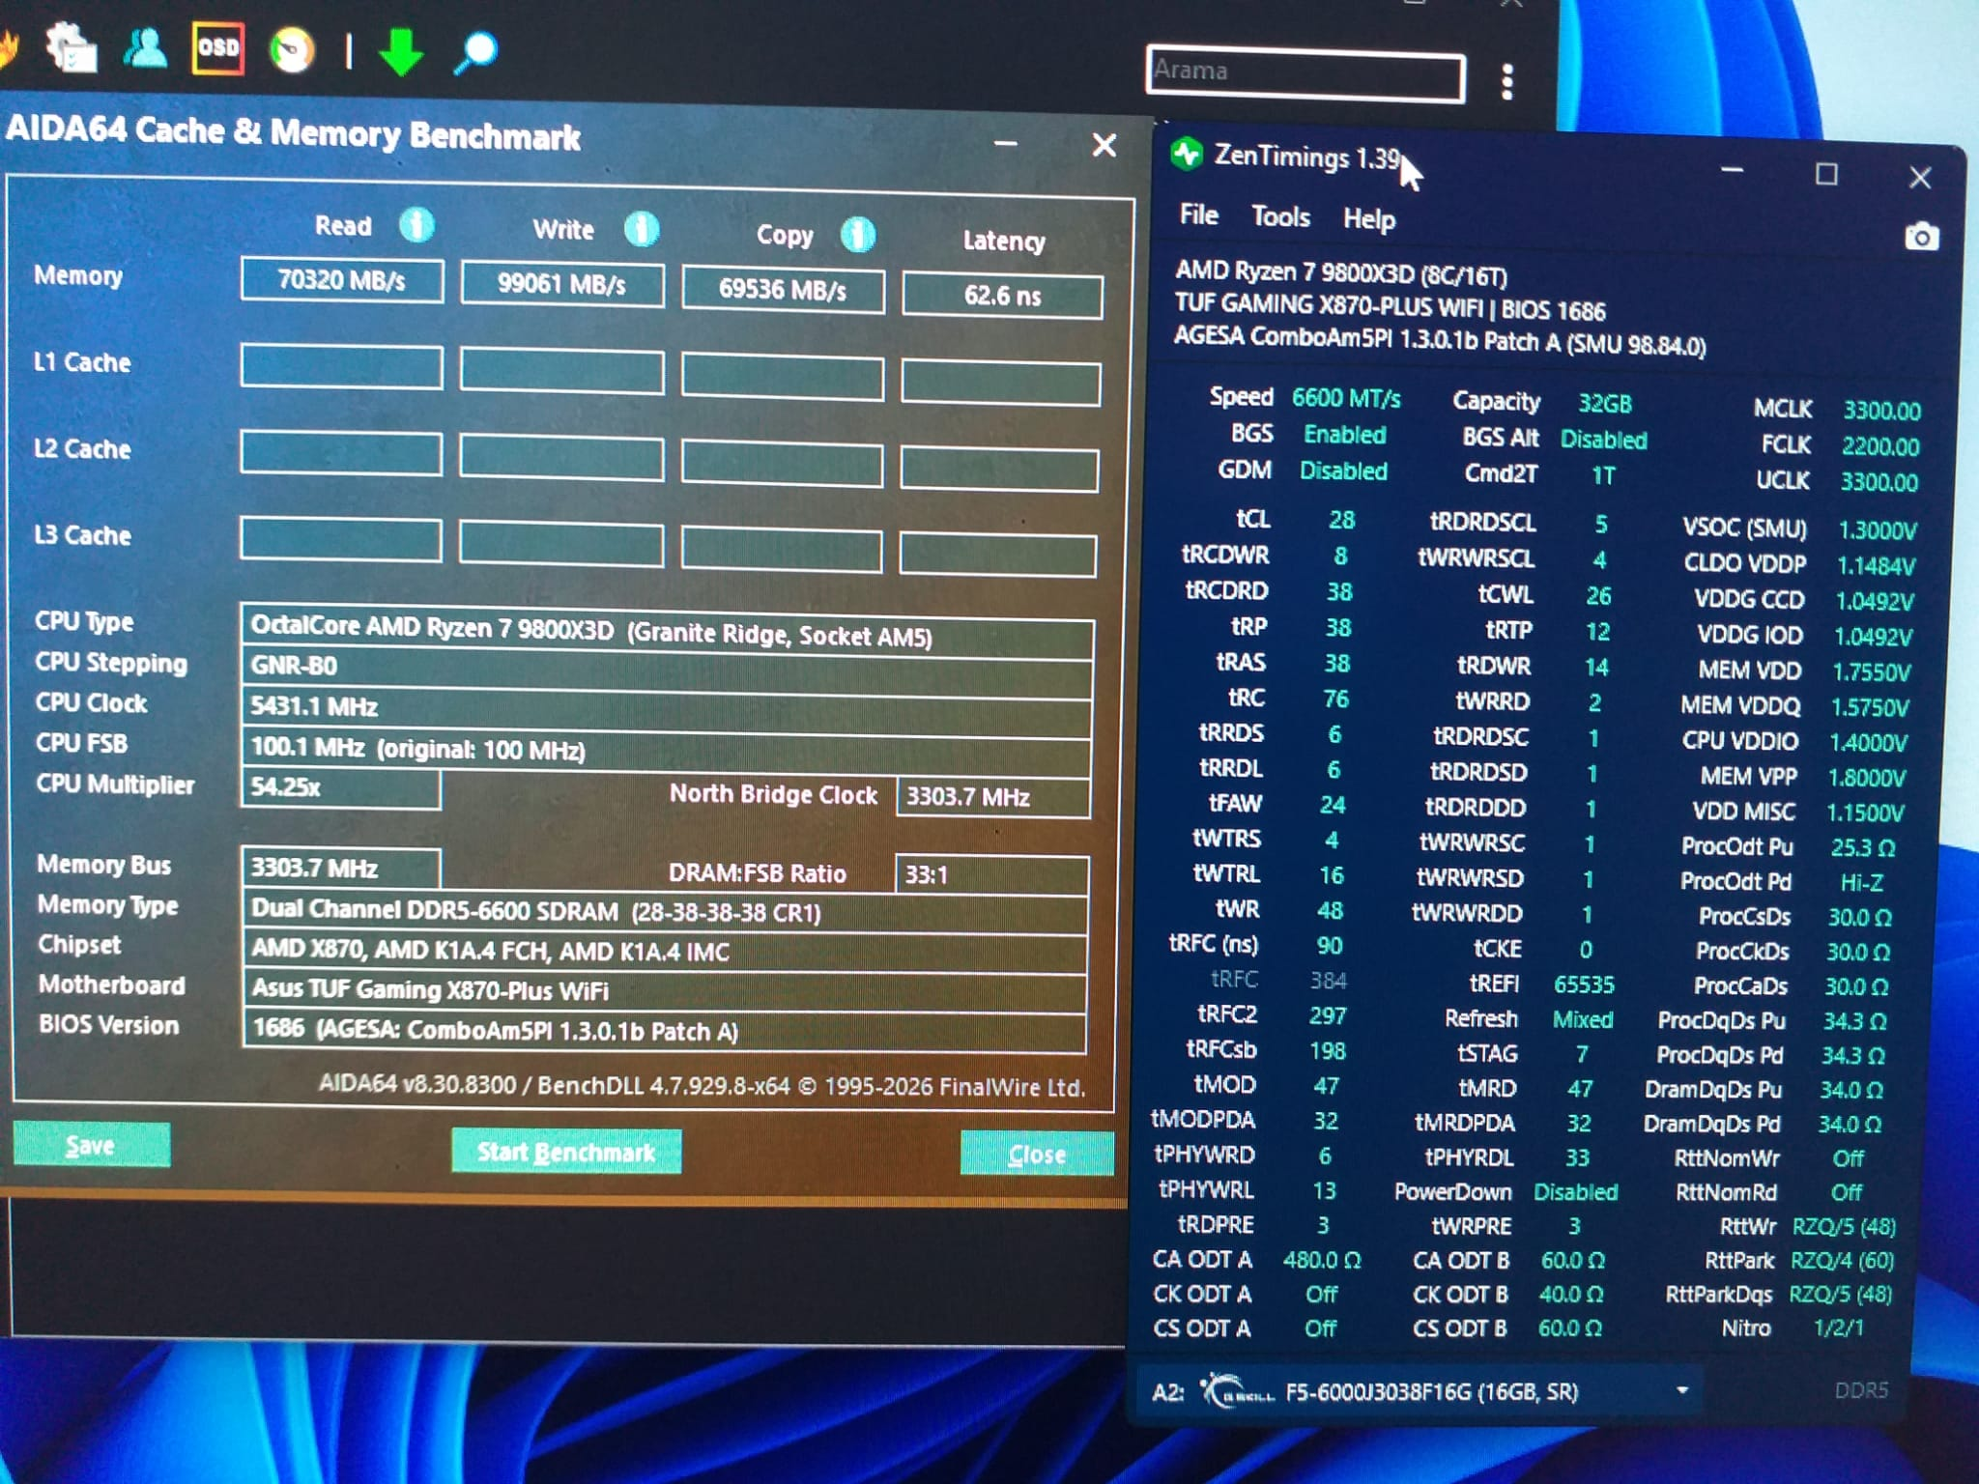Click the blue users icon in AIDA64 toolbar

click(x=146, y=48)
